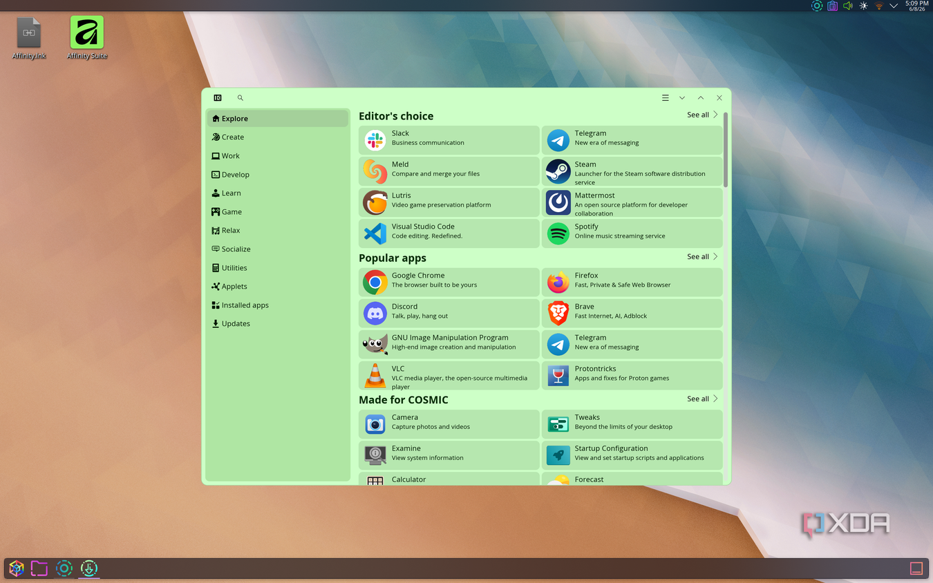Expand Made for COSMIC See all
This screenshot has width=933, height=583.
[702, 399]
